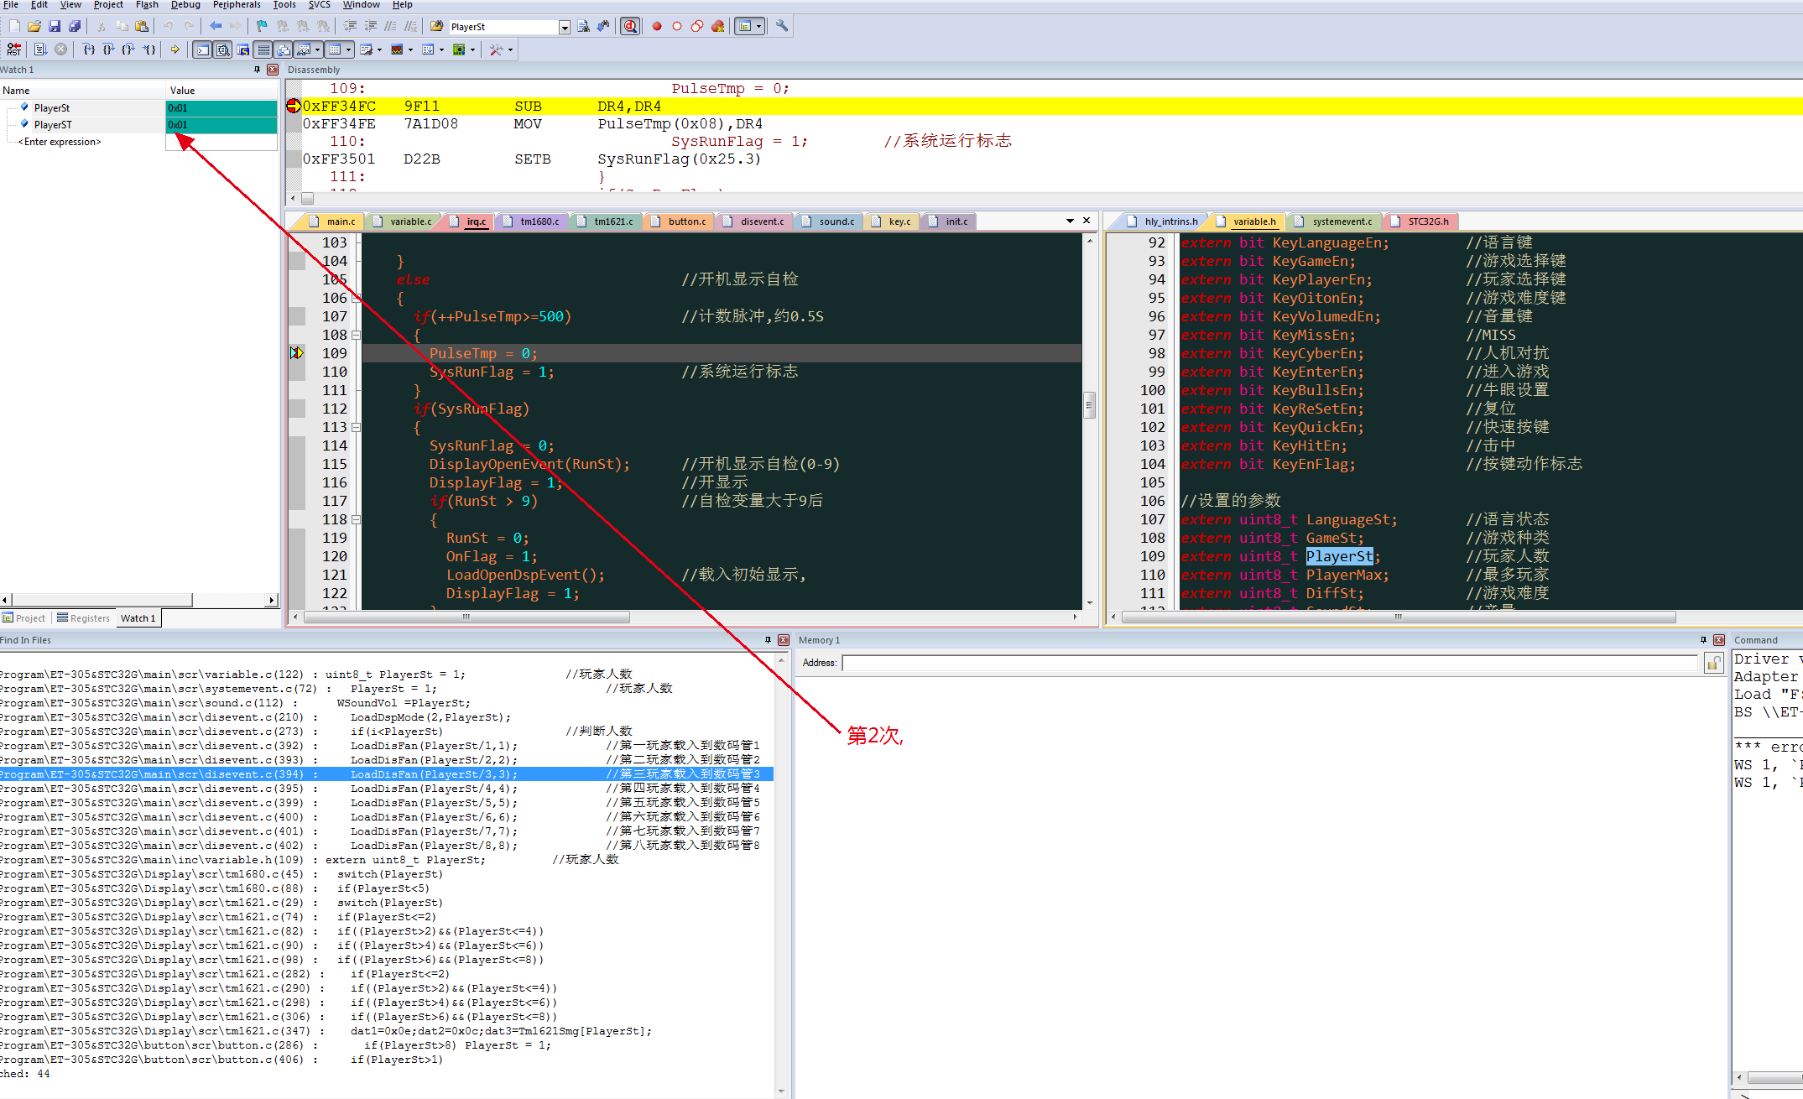Stop program execution icon
The width and height of the screenshot is (1803, 1099).
pos(61,50)
